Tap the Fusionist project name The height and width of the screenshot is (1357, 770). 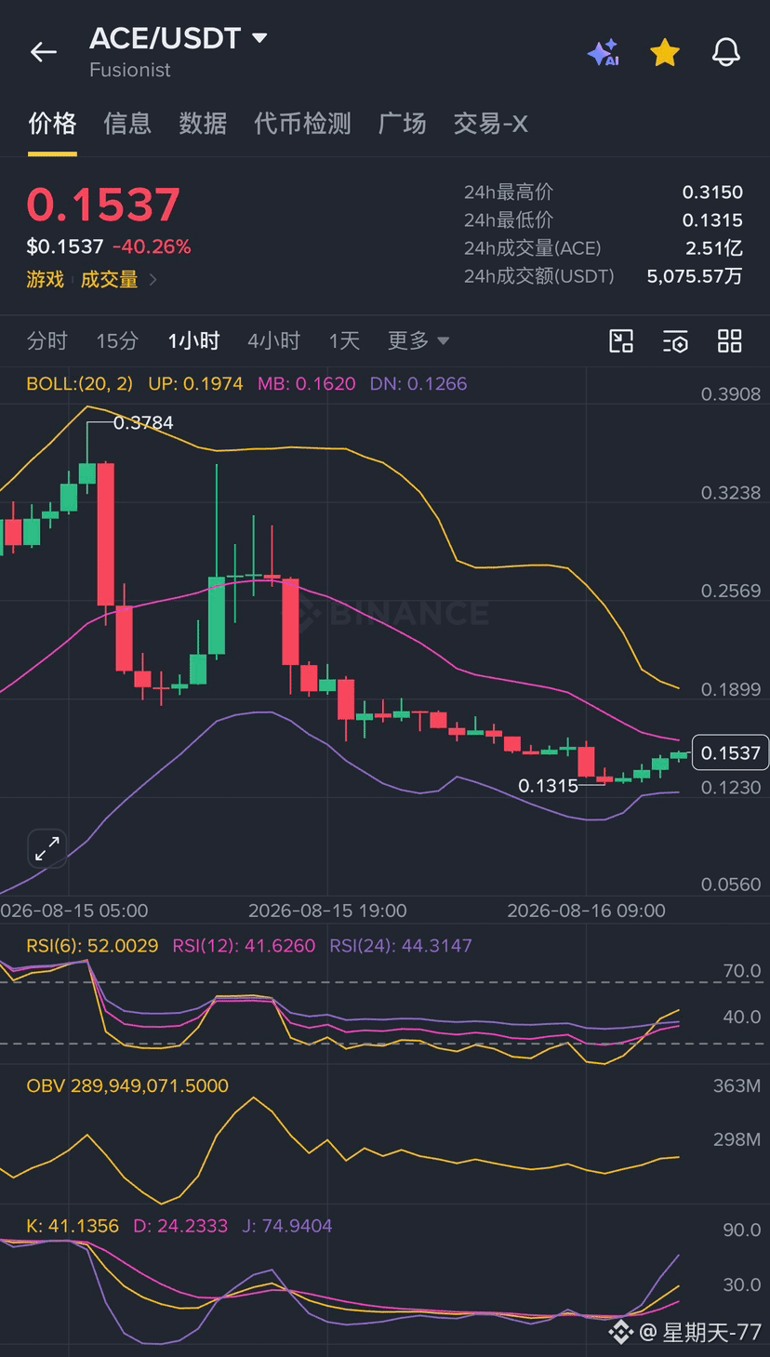pyautogui.click(x=130, y=70)
